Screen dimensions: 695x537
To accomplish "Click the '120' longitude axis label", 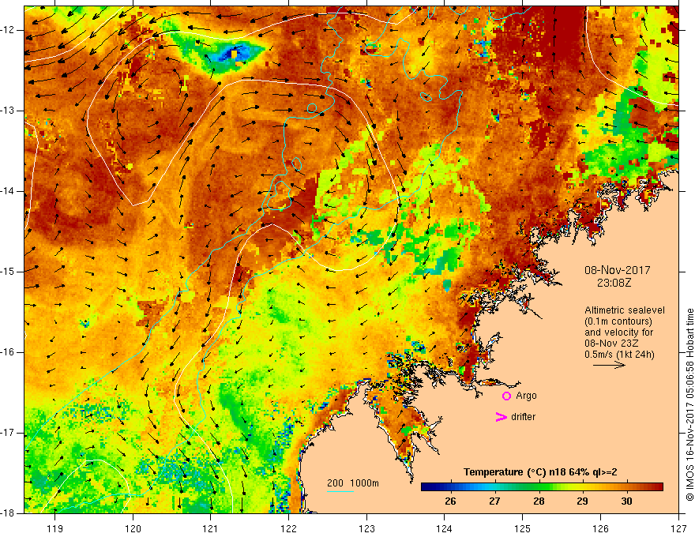I will 133,528.
